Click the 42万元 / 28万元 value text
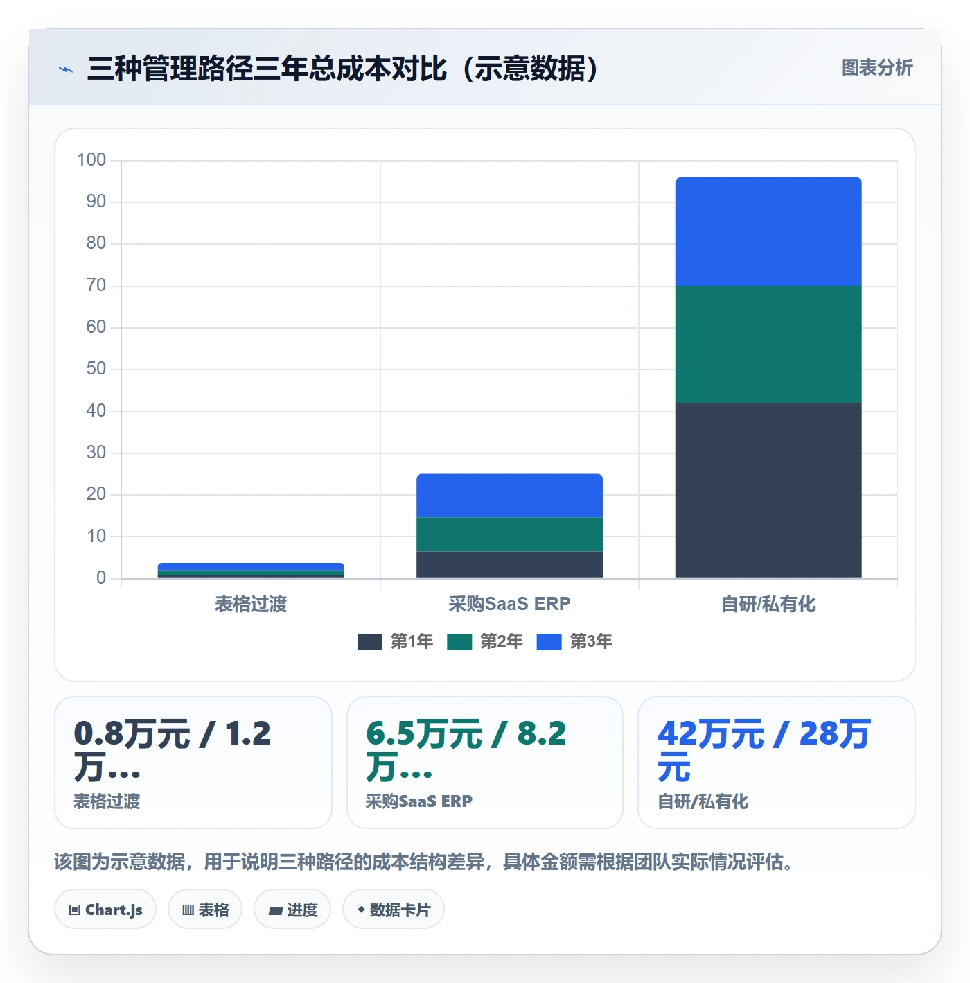 [x=764, y=751]
